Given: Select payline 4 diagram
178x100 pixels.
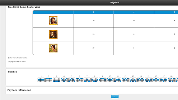Looking at the screenshot, I should coord(64,80).
